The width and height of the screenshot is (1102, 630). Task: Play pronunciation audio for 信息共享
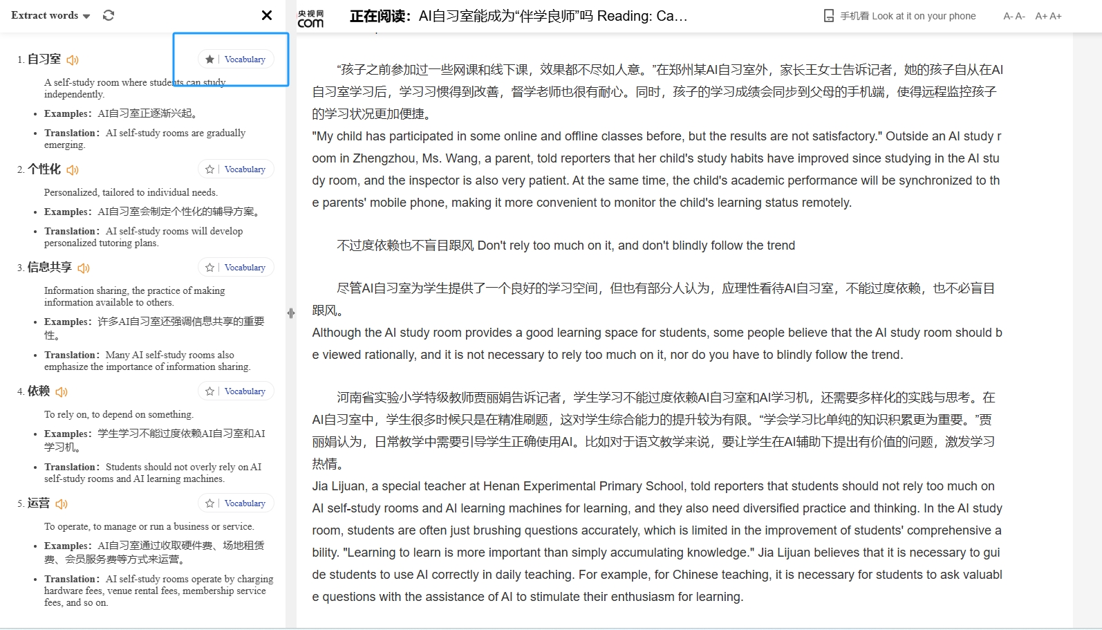tap(84, 268)
